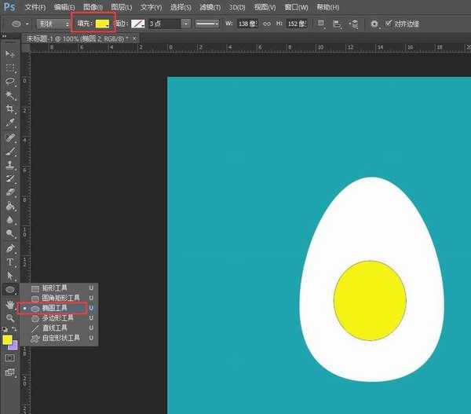Choose 自定形状工具 from the flyout

(x=60, y=338)
